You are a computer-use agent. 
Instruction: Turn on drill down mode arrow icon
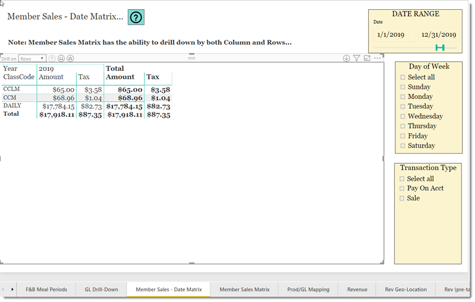[346, 58]
